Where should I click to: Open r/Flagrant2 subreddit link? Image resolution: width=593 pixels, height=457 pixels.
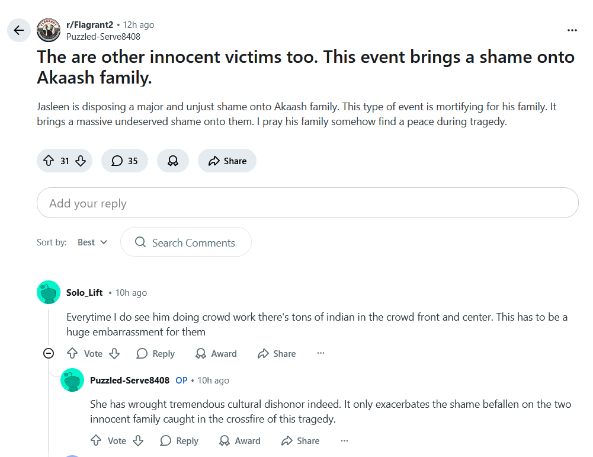tap(89, 24)
